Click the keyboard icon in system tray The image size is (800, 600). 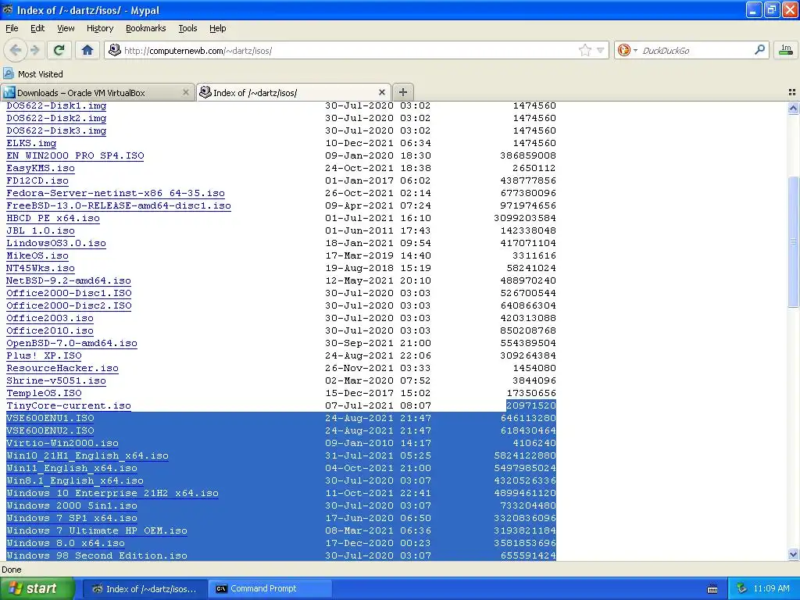[712, 589]
